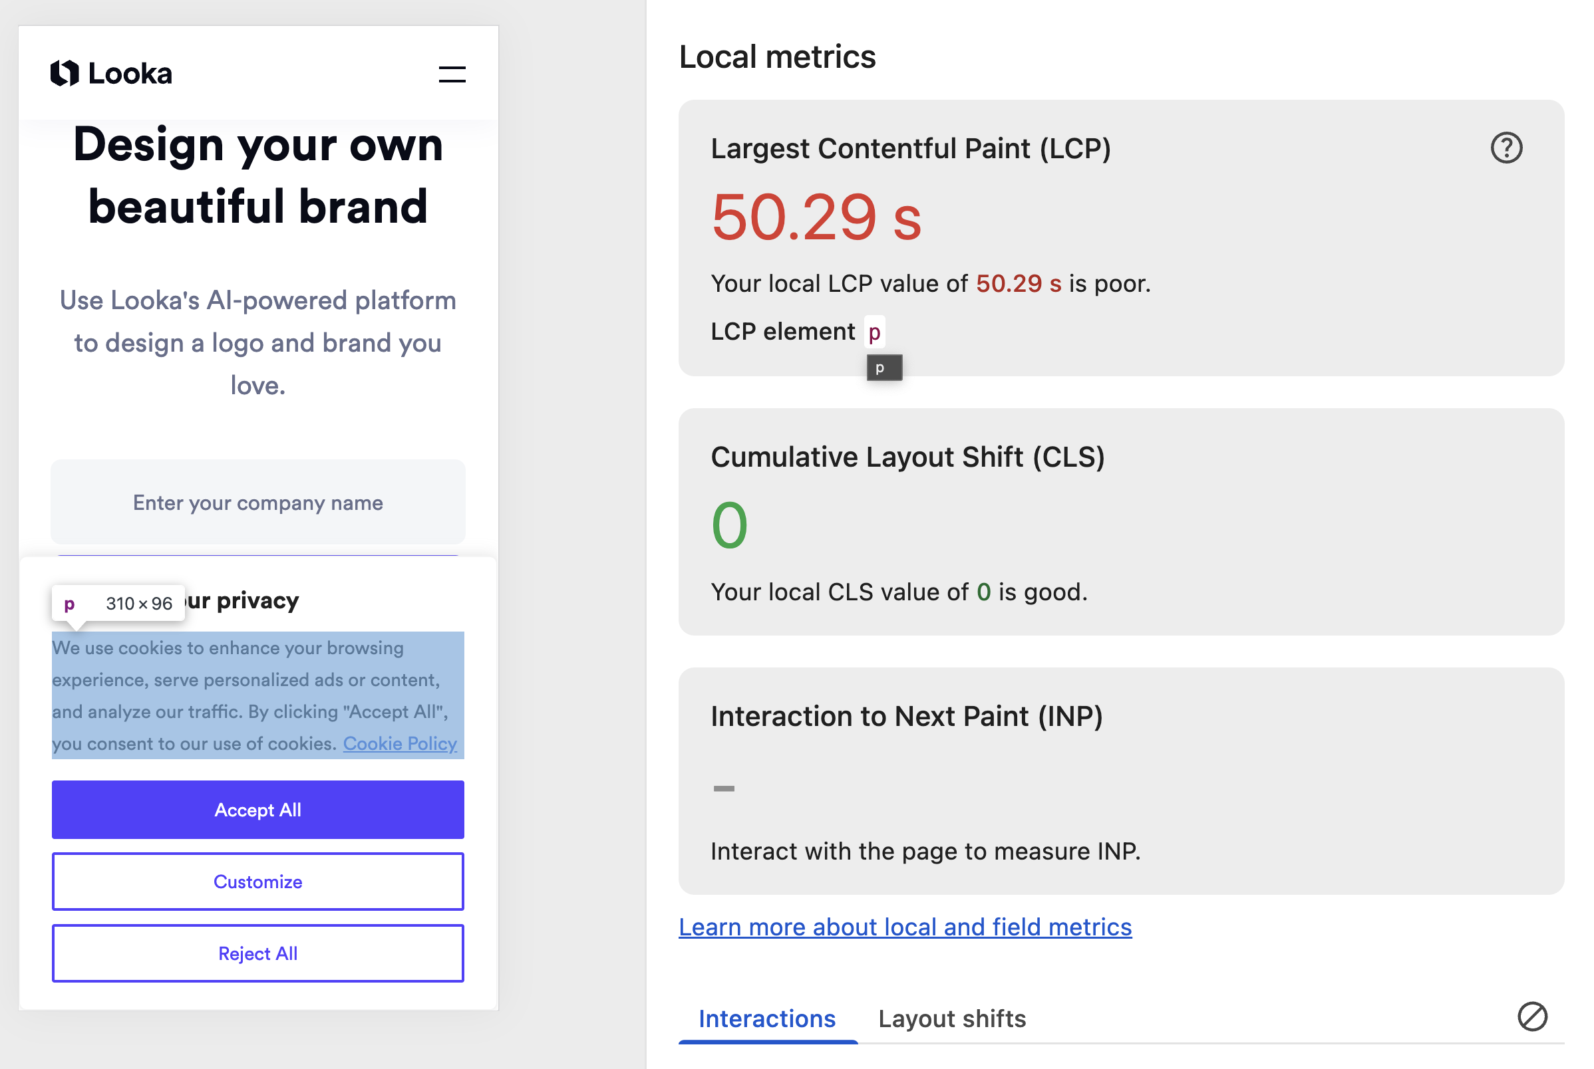Switch to the Layout shifts tab
The image size is (1594, 1069).
pyautogui.click(x=951, y=1018)
